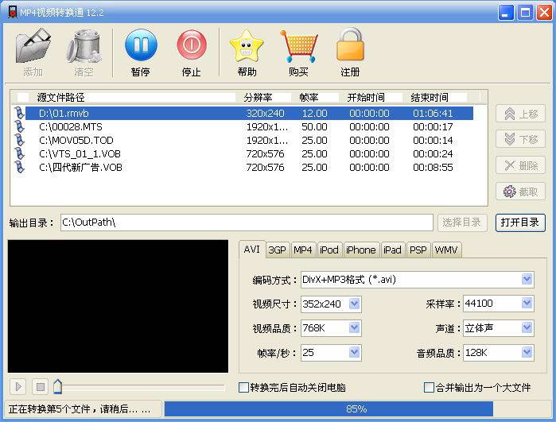This screenshot has height=422, width=556.
Task: Open the 采样率 44100 dropdown
Action: point(527,304)
